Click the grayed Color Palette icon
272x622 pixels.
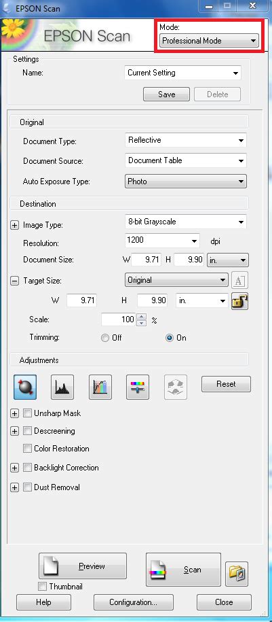(176, 386)
